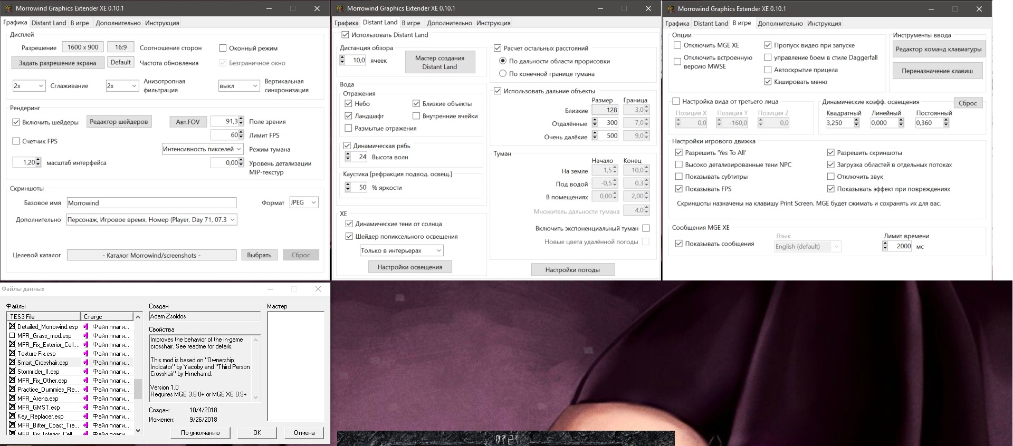Image resolution: width=1013 pixels, height=446 pixels.
Task: Open the Режим тумана dropdown
Action: click(x=203, y=149)
